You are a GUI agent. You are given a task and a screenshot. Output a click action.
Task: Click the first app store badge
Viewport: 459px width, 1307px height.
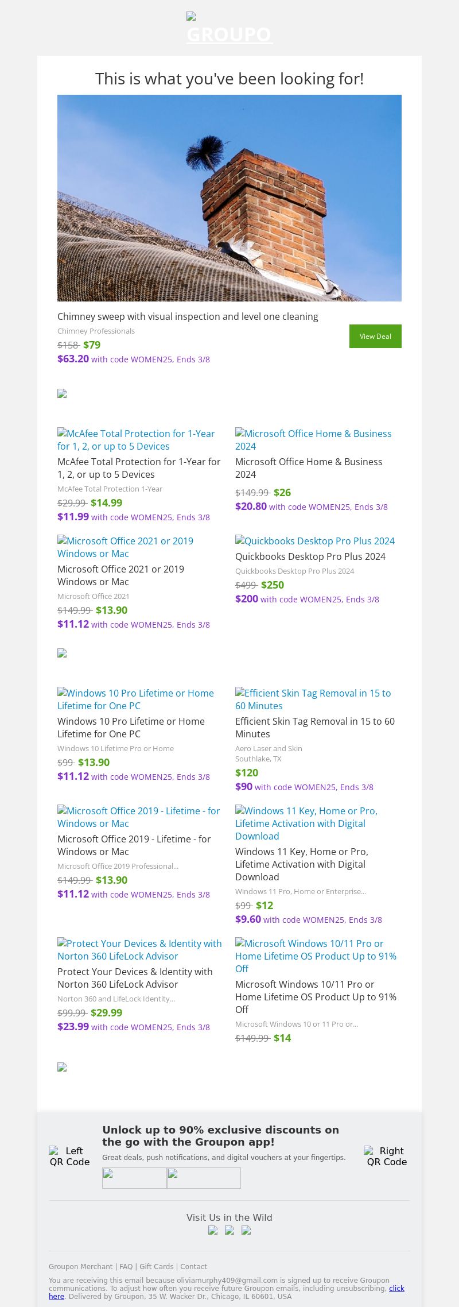pyautogui.click(x=134, y=1178)
